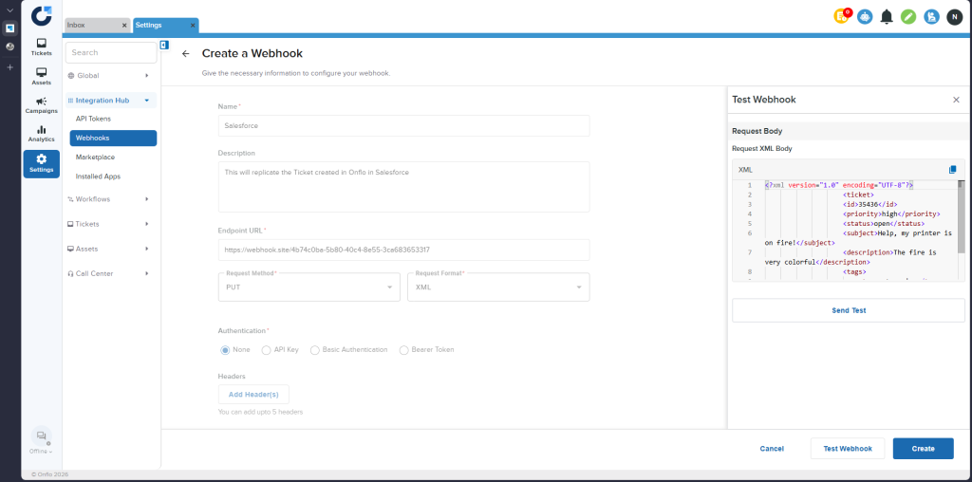Select the Basic Authentication option
972x482 pixels.
tap(315, 350)
